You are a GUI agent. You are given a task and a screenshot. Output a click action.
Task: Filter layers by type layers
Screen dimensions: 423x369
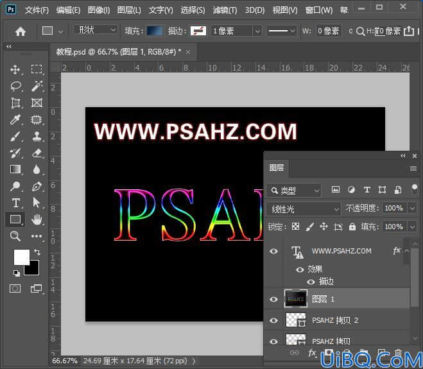pos(367,190)
